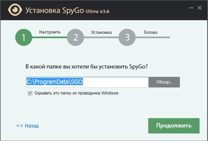This screenshot has height=141, width=208.
Task: Click the Настроить step label
Action: coord(50,32)
